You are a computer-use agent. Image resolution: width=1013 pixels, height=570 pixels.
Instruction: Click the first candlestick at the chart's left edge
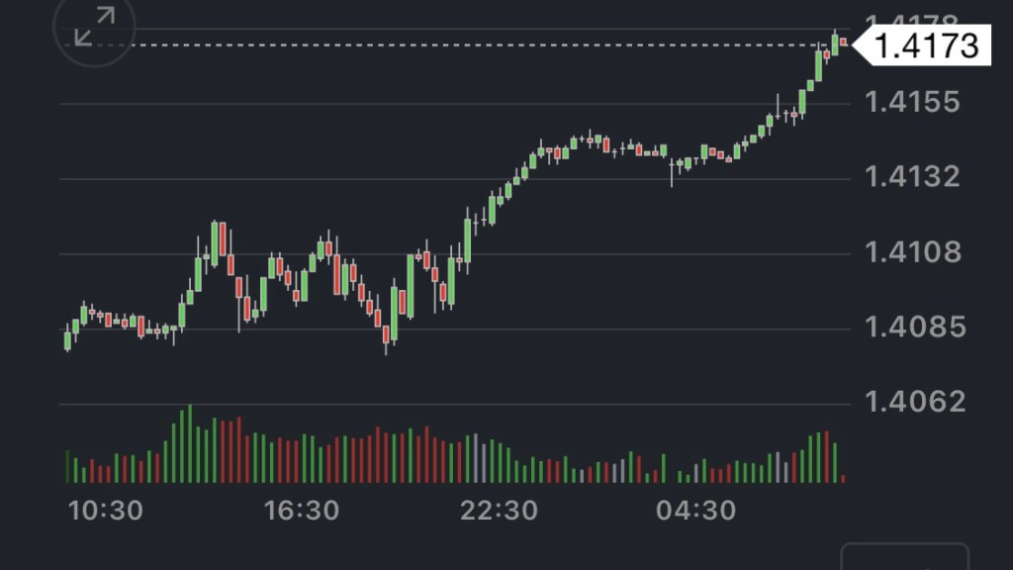67,338
